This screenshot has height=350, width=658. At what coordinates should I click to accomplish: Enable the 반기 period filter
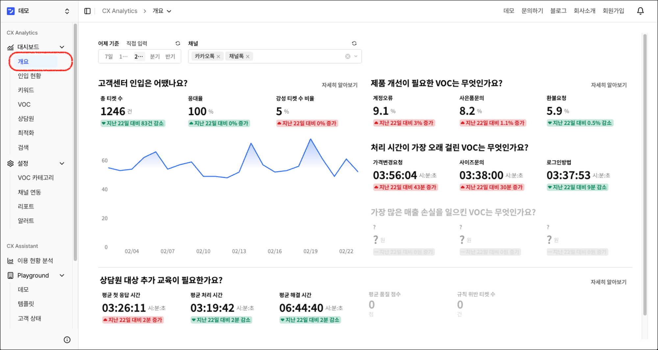(x=170, y=56)
